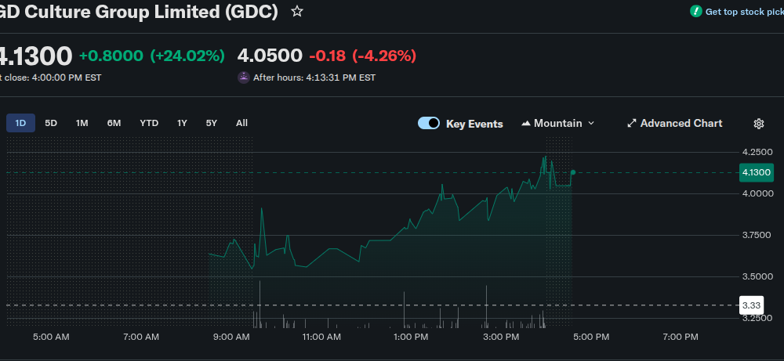Switch chart to 5D range
The height and width of the screenshot is (361, 784).
click(x=51, y=123)
